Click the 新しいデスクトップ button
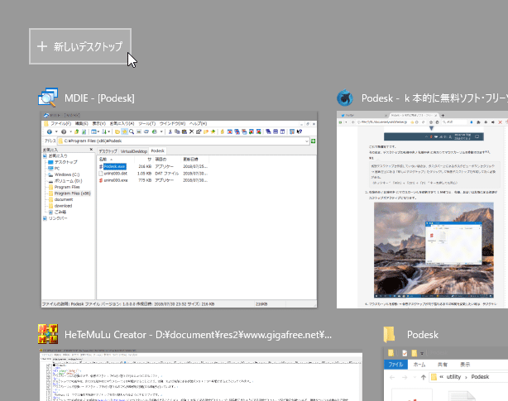The width and height of the screenshot is (508, 401). coord(80,46)
